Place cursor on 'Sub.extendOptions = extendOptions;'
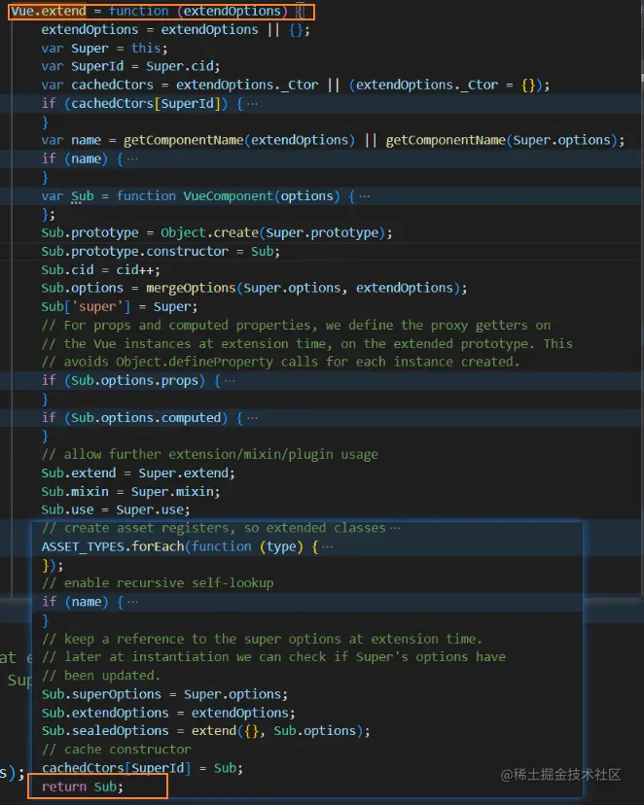Screen dimensions: 644x805 [x=168, y=713]
